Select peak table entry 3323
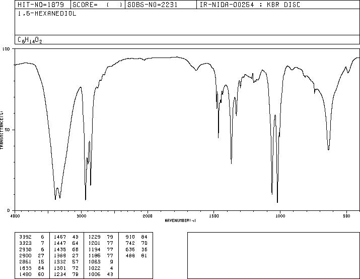Screen dimensions: 360x279 tap(25, 243)
